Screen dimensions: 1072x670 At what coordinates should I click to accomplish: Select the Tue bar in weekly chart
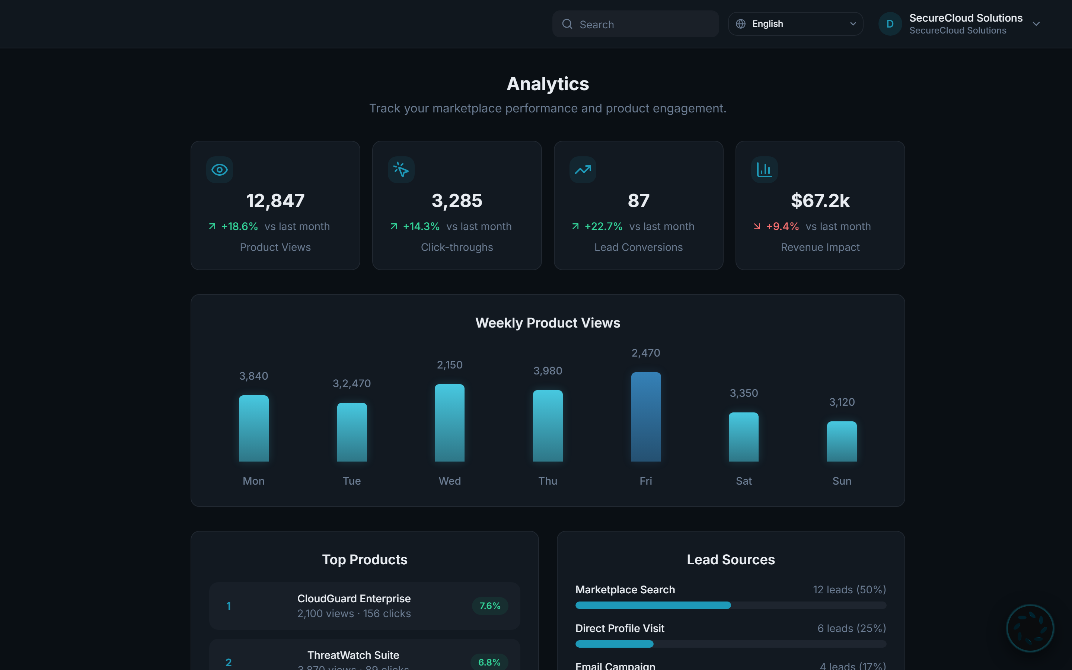(x=352, y=432)
